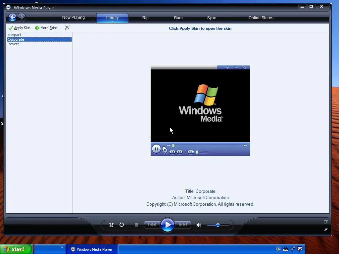Screen dimensions: 339x254
Task: Adjust the main volume slider
Action: coord(218,225)
